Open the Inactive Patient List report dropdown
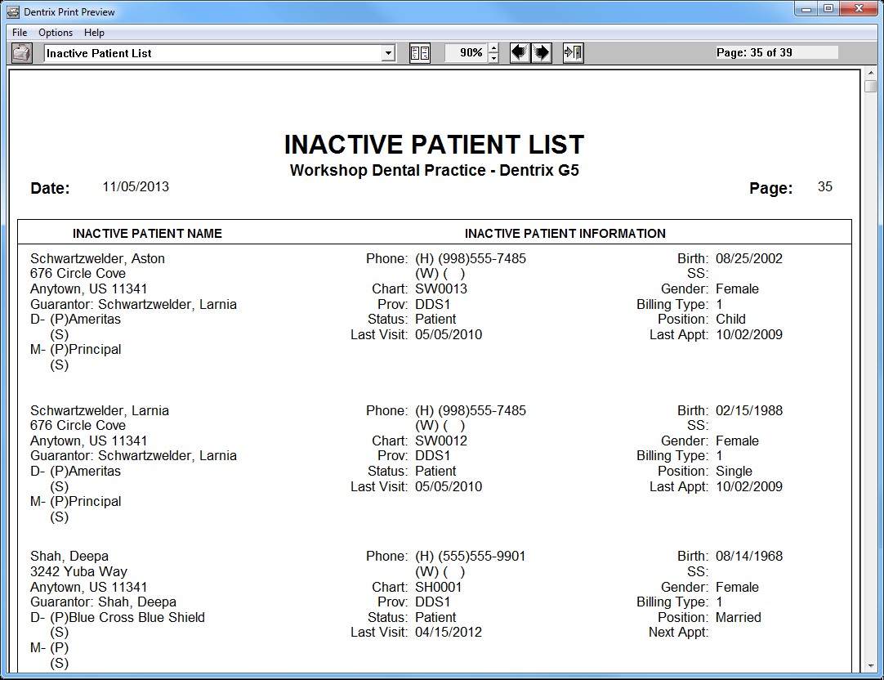 point(388,52)
